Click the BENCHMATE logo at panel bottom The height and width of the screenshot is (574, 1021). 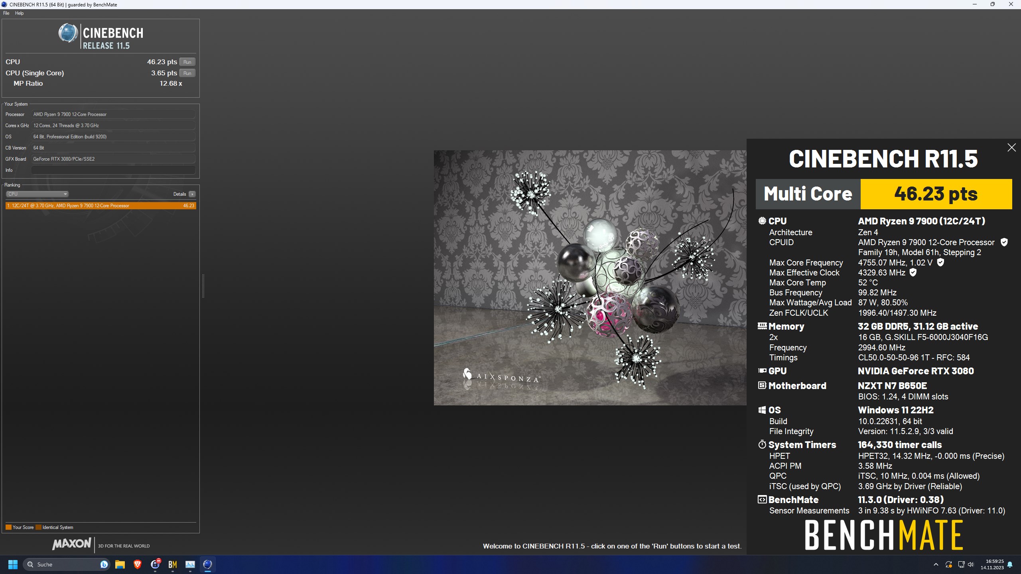point(884,535)
